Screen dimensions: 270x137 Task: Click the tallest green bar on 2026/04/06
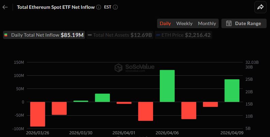pos(167,86)
